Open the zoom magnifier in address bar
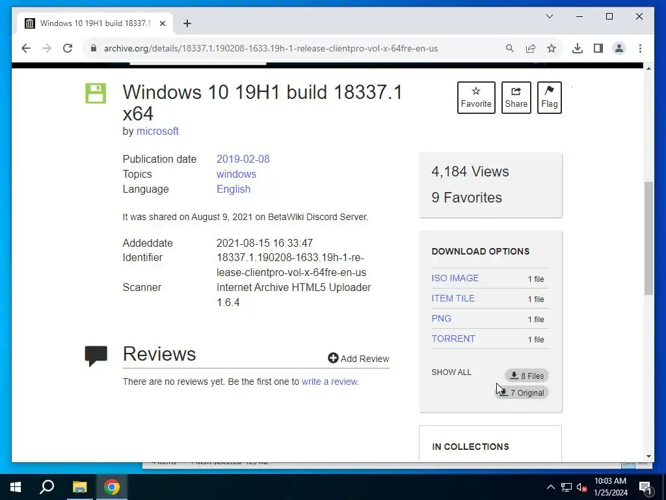The height and width of the screenshot is (500, 666). coord(510,48)
